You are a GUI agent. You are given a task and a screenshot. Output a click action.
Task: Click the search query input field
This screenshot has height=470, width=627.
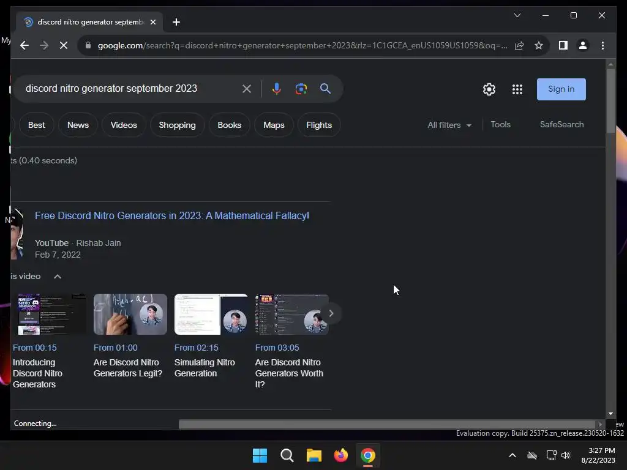coord(128,89)
